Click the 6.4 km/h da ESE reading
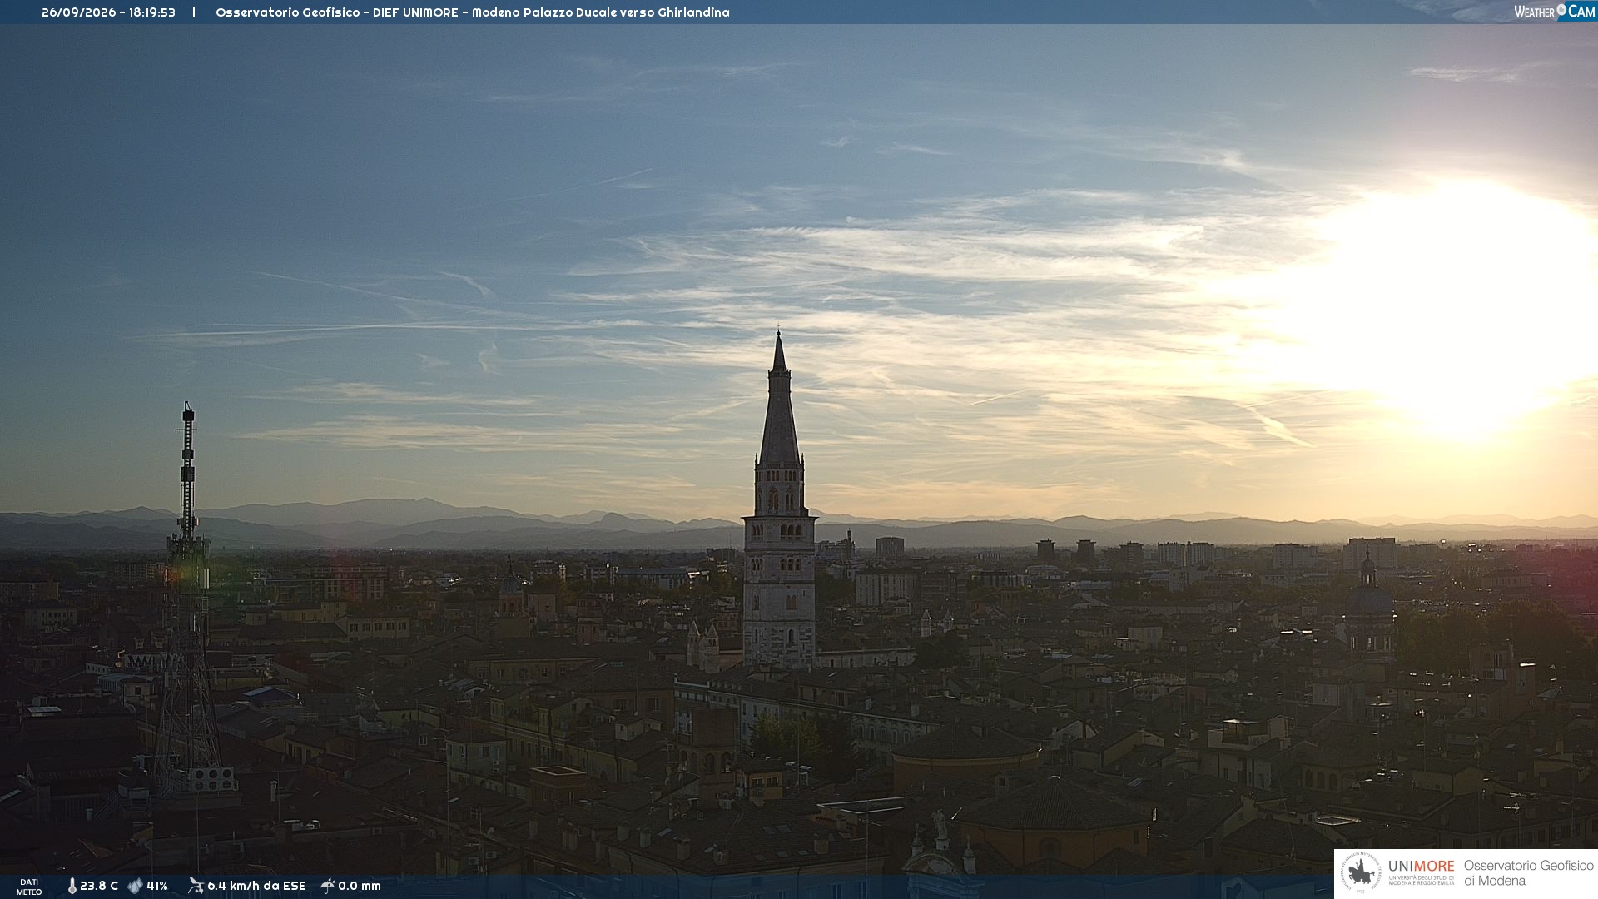This screenshot has width=1598, height=899. (x=256, y=886)
